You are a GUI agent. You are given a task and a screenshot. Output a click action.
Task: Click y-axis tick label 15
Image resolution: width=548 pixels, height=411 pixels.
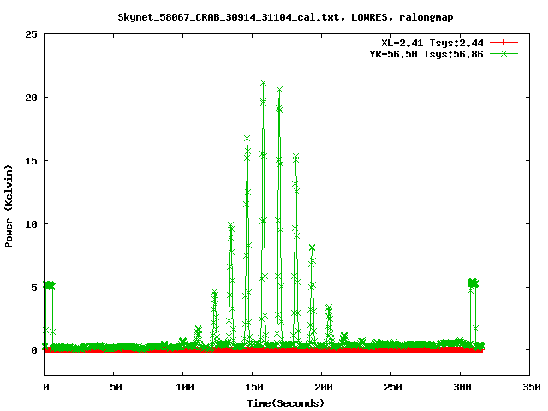click(x=31, y=161)
